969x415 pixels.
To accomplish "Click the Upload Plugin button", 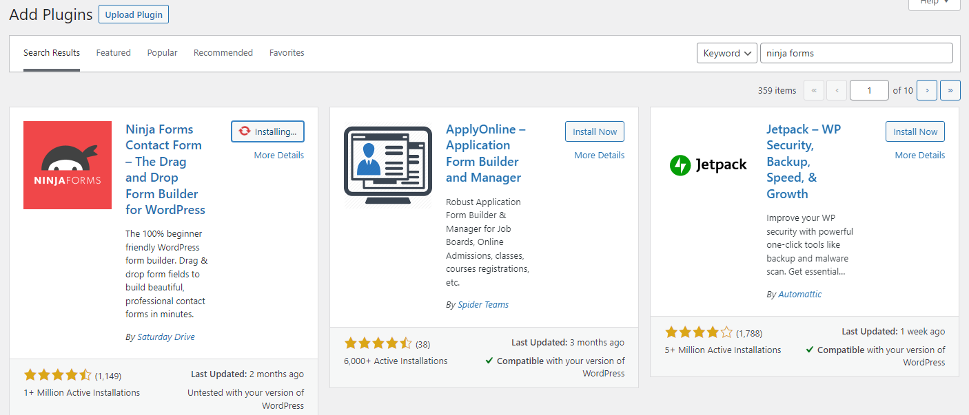I will tap(134, 14).
